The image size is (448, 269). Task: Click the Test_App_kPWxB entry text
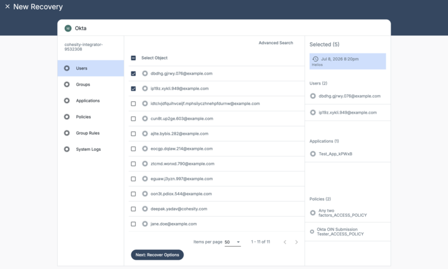click(335, 154)
